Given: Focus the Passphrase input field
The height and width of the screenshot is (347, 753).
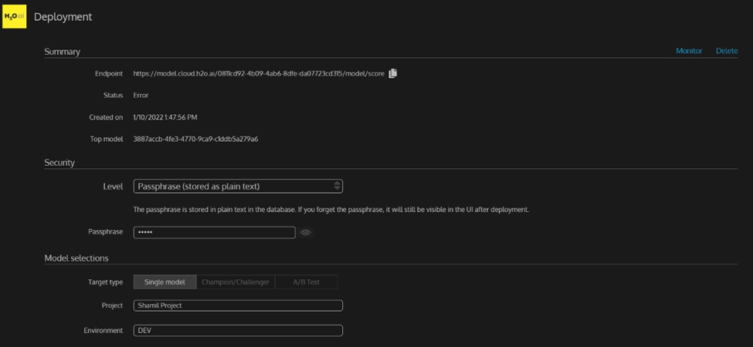Looking at the screenshot, I should tap(214, 232).
